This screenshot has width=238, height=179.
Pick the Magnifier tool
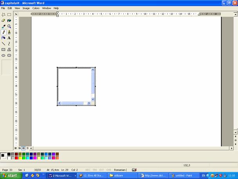[x=9, y=26]
